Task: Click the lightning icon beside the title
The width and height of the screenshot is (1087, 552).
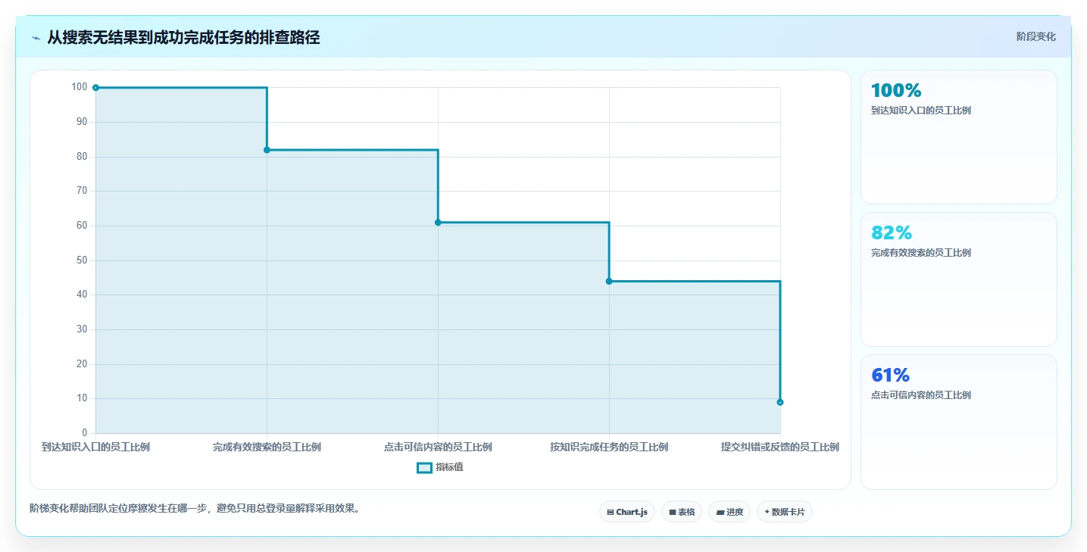Action: tap(36, 38)
